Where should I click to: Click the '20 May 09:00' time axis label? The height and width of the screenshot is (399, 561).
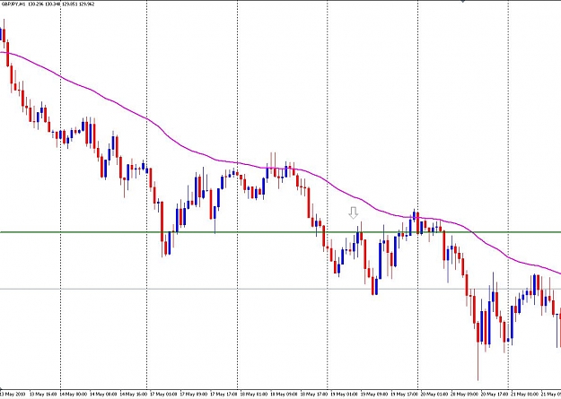point(464,395)
